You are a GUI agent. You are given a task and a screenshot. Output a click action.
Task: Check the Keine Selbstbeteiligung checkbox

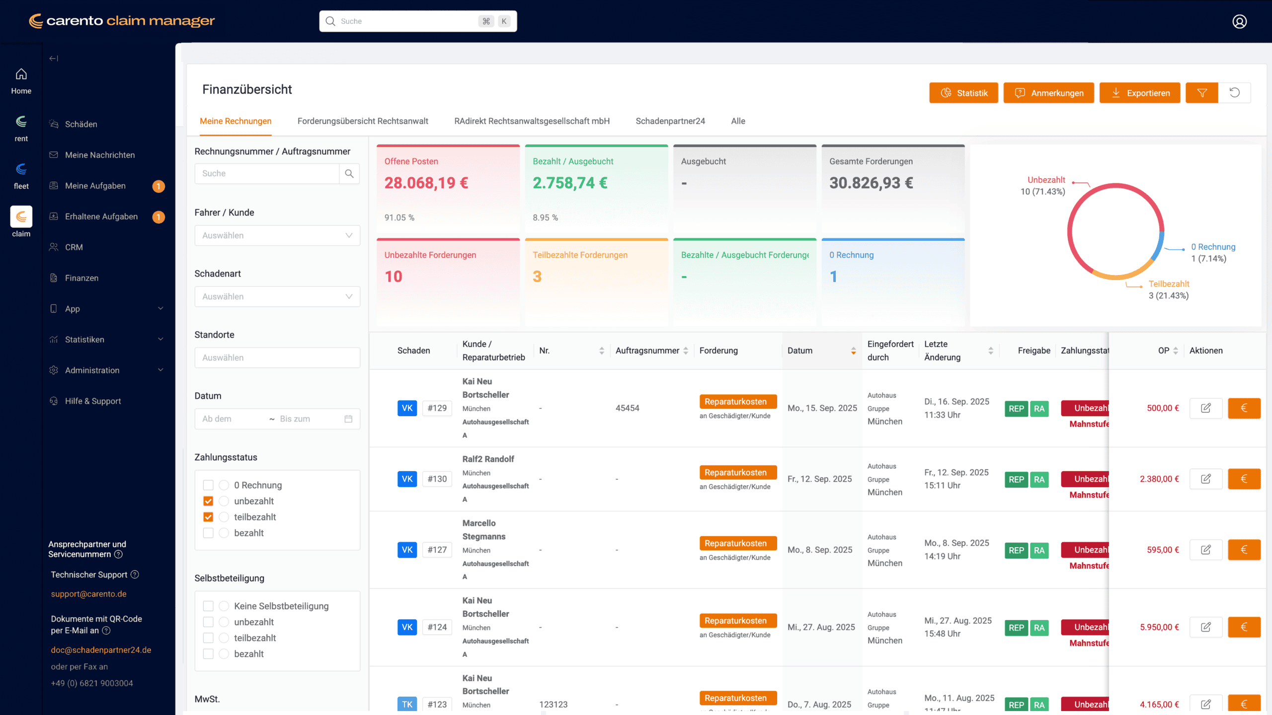coord(208,606)
